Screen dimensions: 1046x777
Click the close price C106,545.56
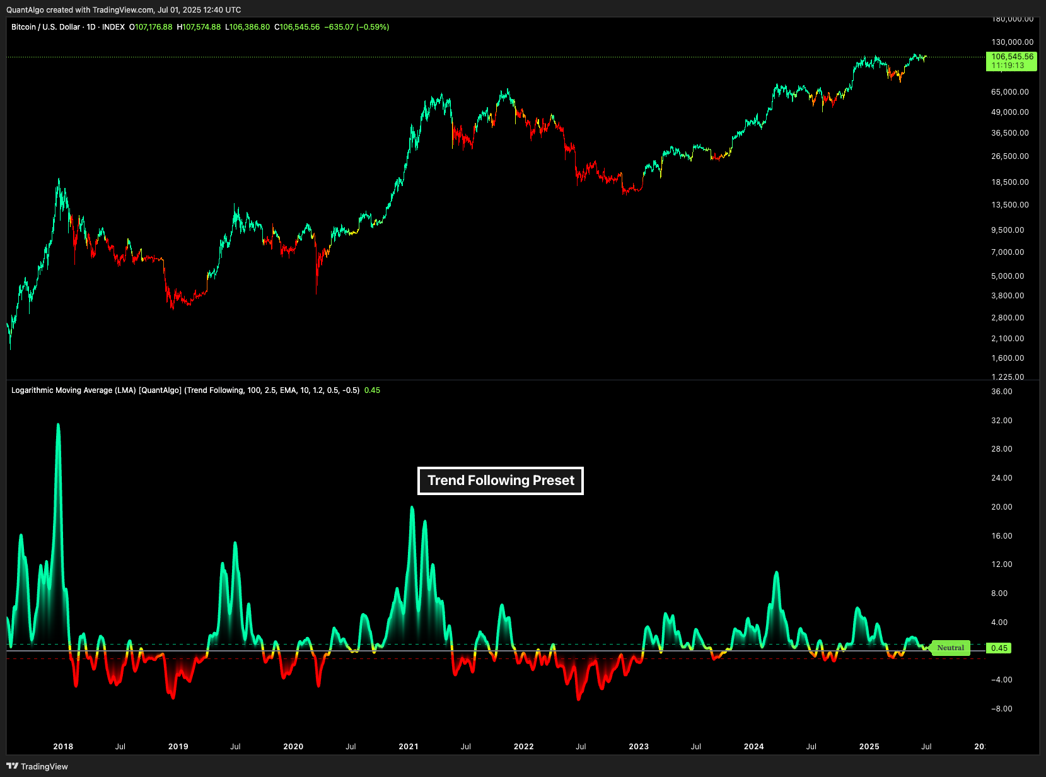point(297,27)
